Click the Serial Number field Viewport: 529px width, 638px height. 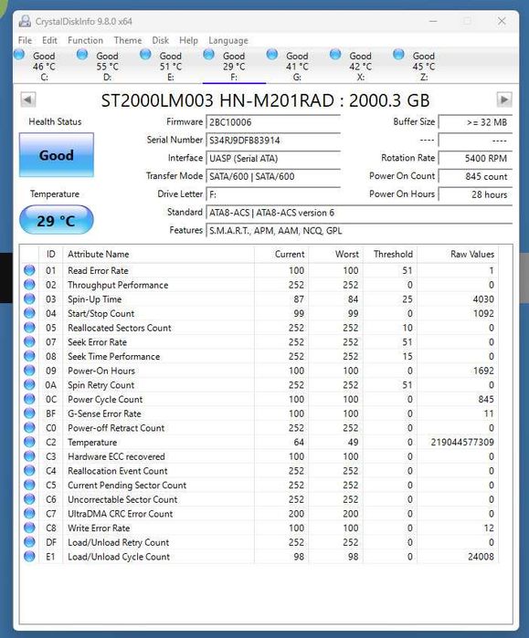pyautogui.click(x=273, y=141)
